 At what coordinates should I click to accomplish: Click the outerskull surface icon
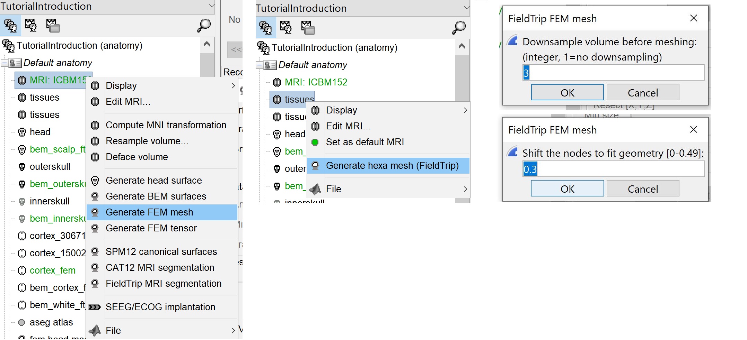pos(22,167)
